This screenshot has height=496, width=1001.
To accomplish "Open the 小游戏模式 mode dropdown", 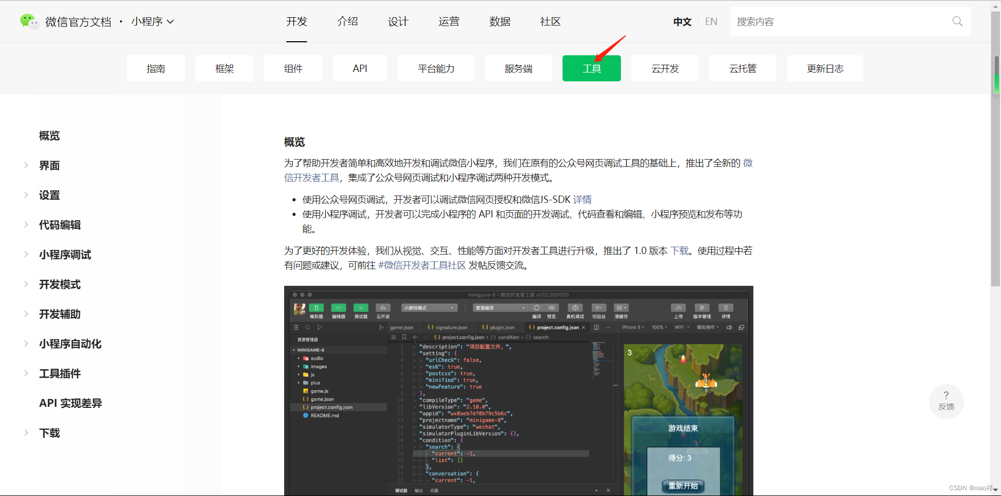I will 429,308.
